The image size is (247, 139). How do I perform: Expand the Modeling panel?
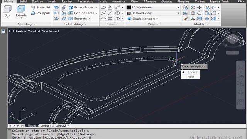click(26, 24)
